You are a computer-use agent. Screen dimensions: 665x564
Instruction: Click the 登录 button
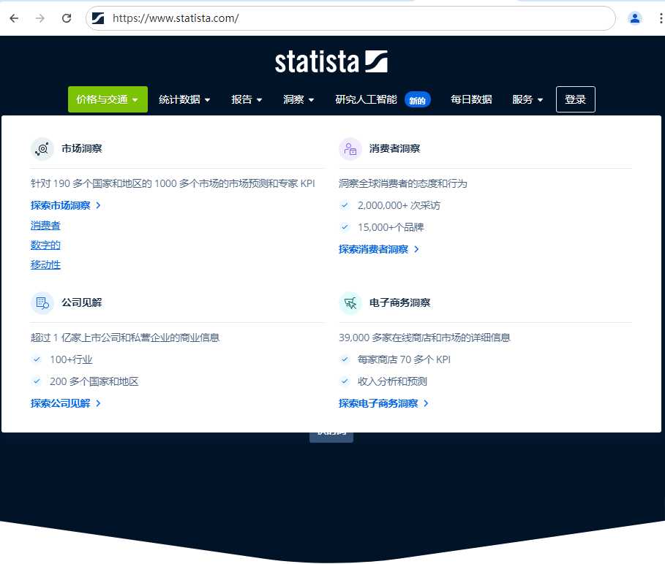(576, 99)
